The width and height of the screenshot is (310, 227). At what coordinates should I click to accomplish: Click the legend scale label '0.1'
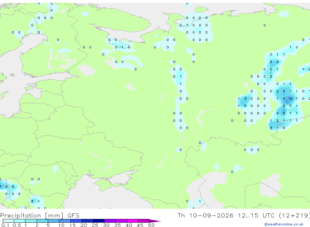[5, 225]
